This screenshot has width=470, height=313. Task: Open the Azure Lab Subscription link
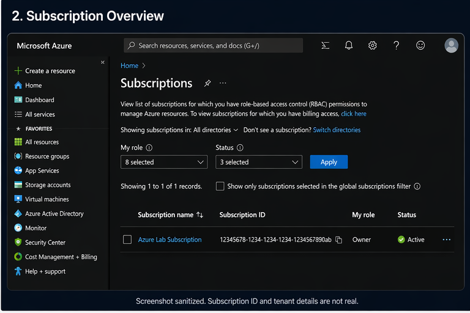point(170,240)
